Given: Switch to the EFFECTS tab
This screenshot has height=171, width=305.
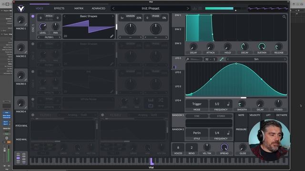Looking at the screenshot, I should click(x=59, y=9).
